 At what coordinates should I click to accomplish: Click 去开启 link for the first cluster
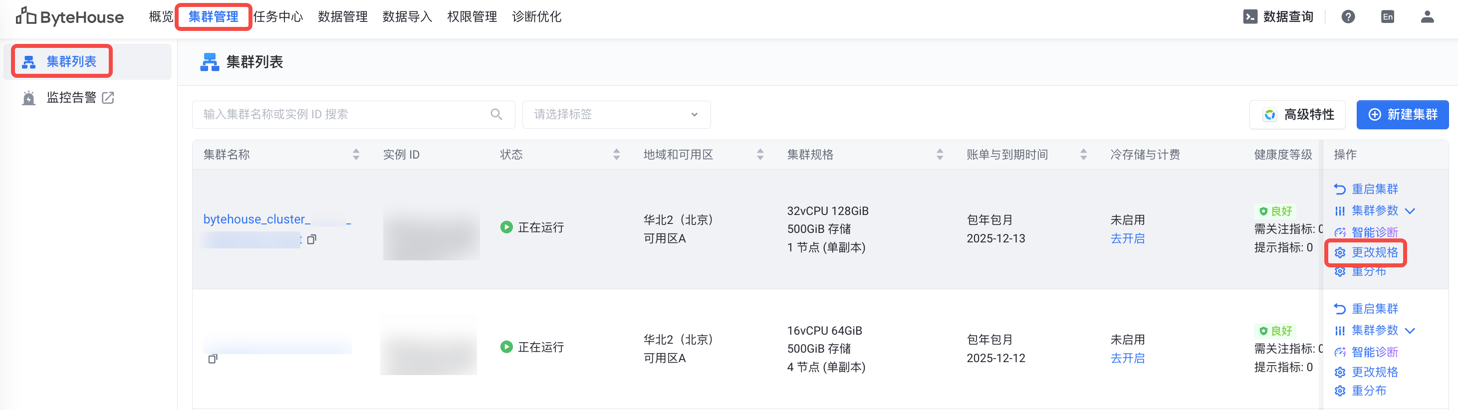pos(1127,238)
